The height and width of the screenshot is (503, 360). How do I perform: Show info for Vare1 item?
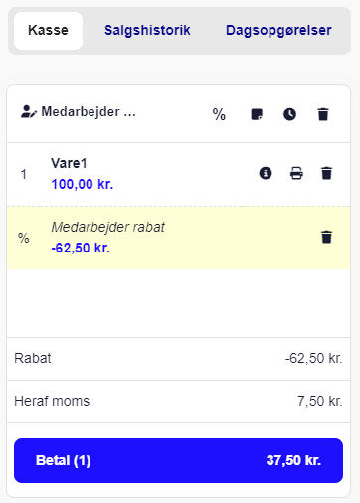point(266,173)
